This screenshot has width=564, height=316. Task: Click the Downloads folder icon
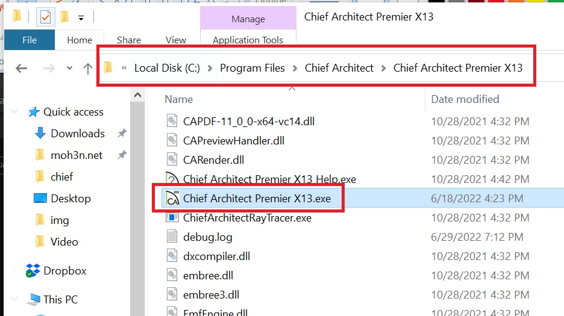tap(40, 134)
